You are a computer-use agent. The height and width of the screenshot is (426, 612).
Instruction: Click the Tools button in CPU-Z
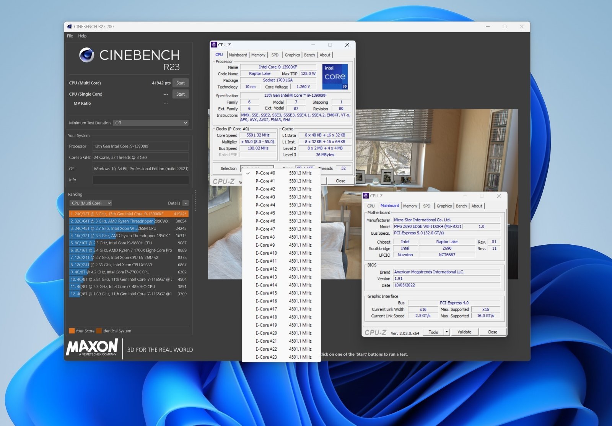[x=433, y=332]
